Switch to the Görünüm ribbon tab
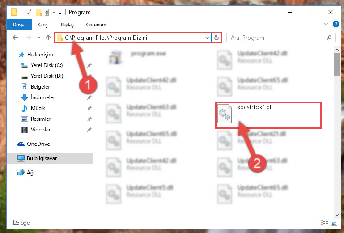 [96, 25]
